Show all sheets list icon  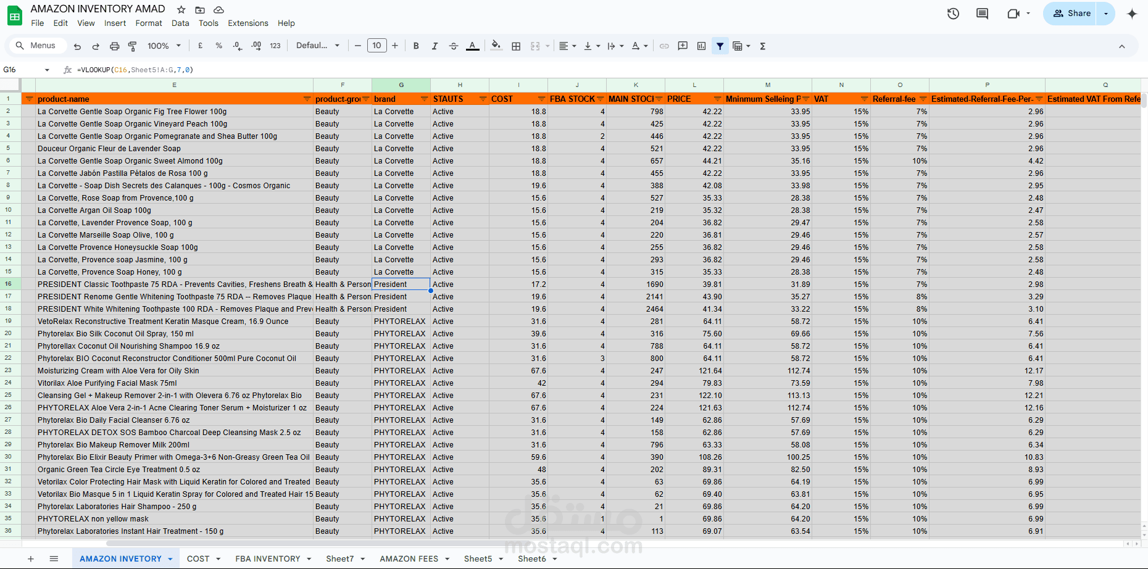click(x=54, y=559)
